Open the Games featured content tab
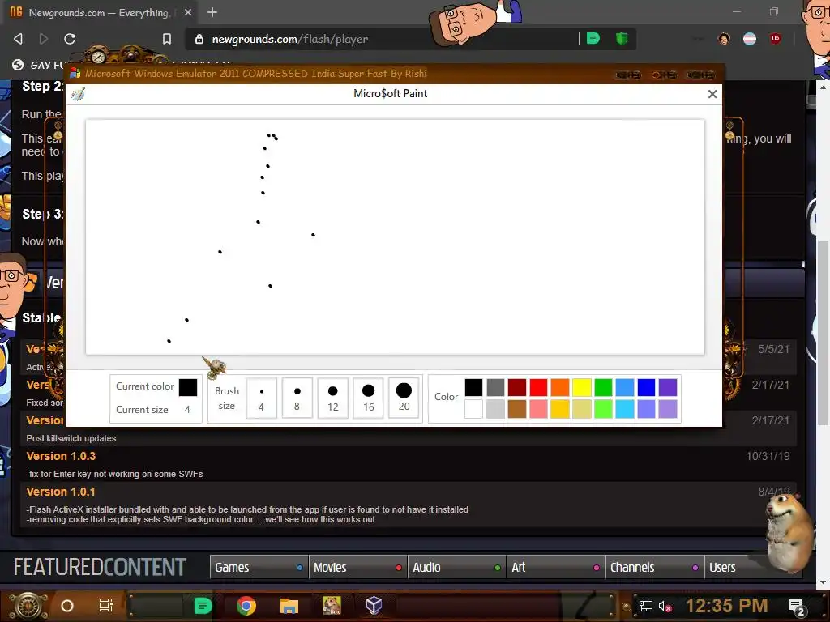The width and height of the screenshot is (830, 622). [259, 567]
